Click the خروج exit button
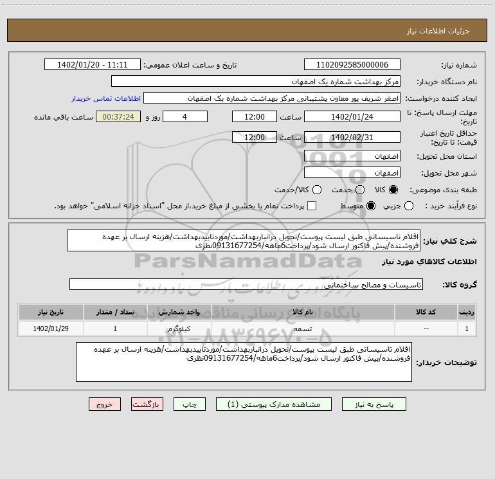The image size is (495, 479). [x=105, y=404]
